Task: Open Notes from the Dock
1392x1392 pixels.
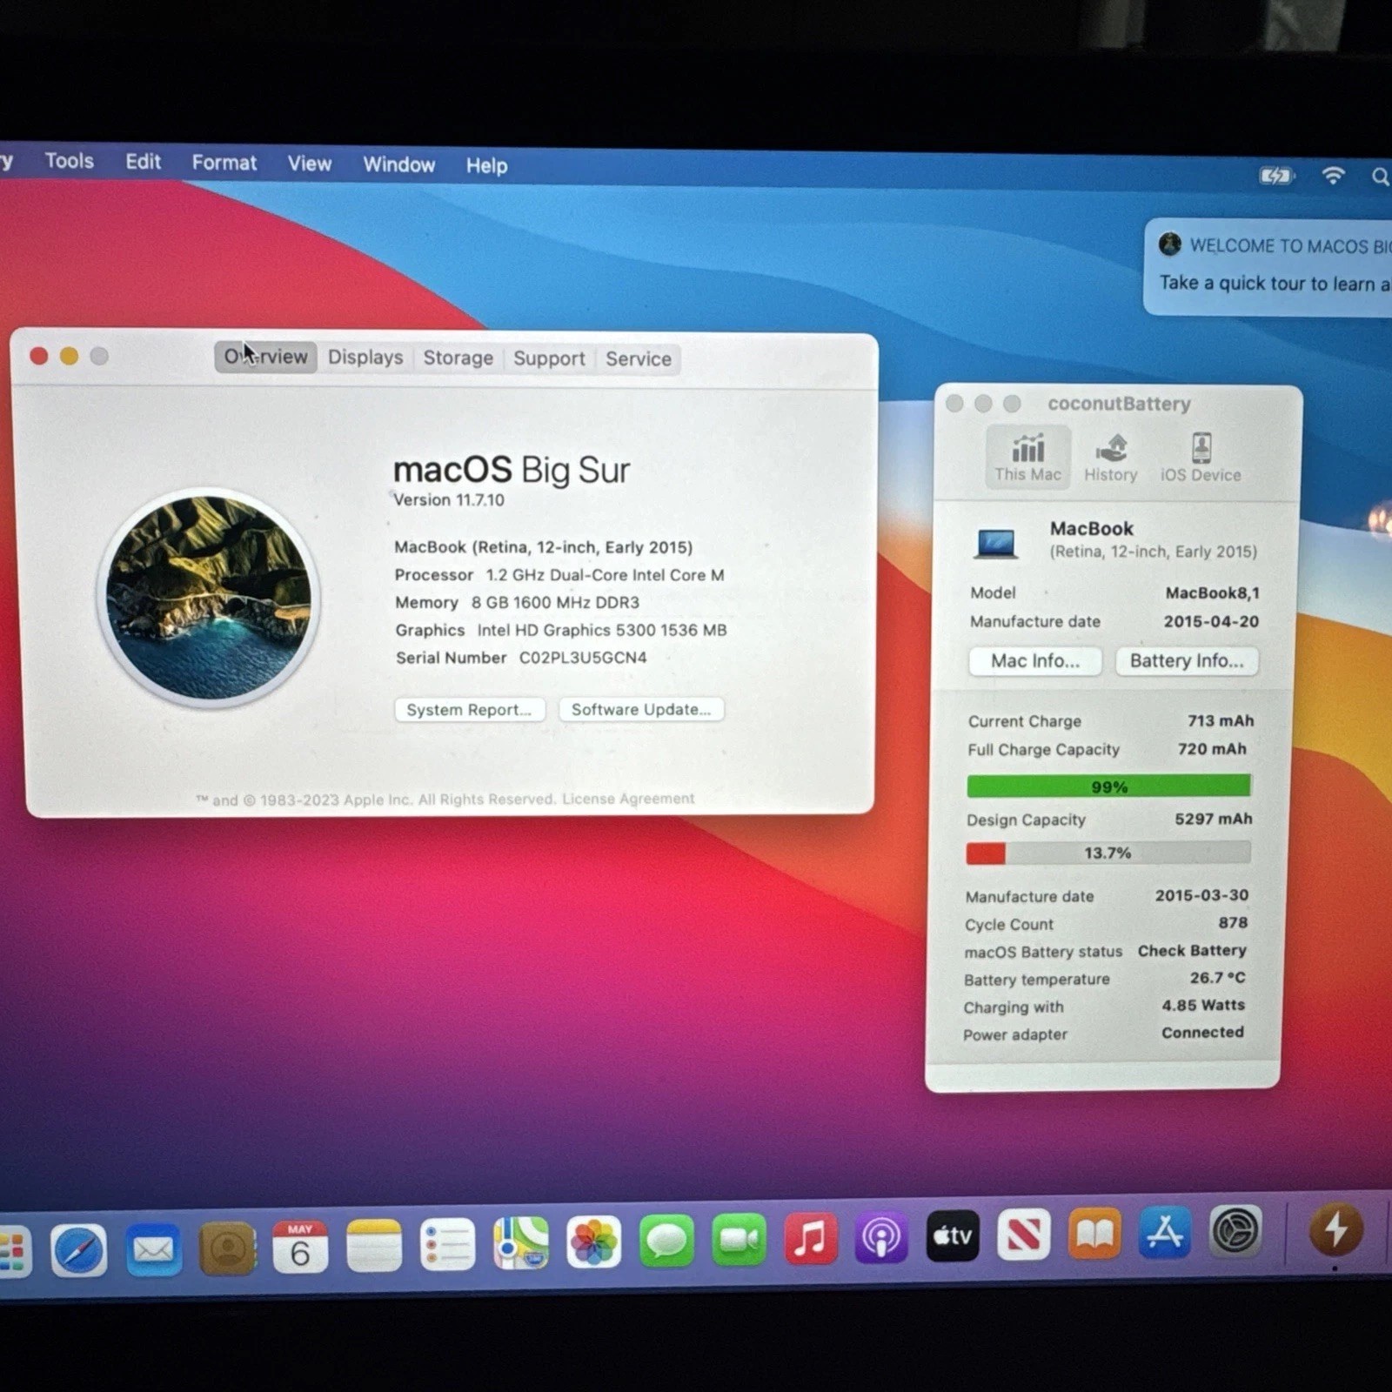Action: [x=374, y=1246]
